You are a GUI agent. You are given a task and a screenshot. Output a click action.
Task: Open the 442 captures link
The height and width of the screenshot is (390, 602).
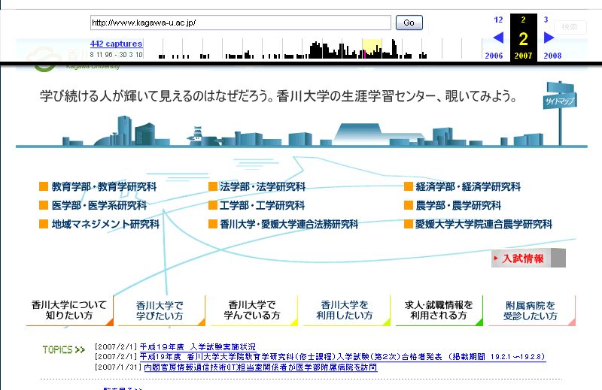[x=116, y=44]
